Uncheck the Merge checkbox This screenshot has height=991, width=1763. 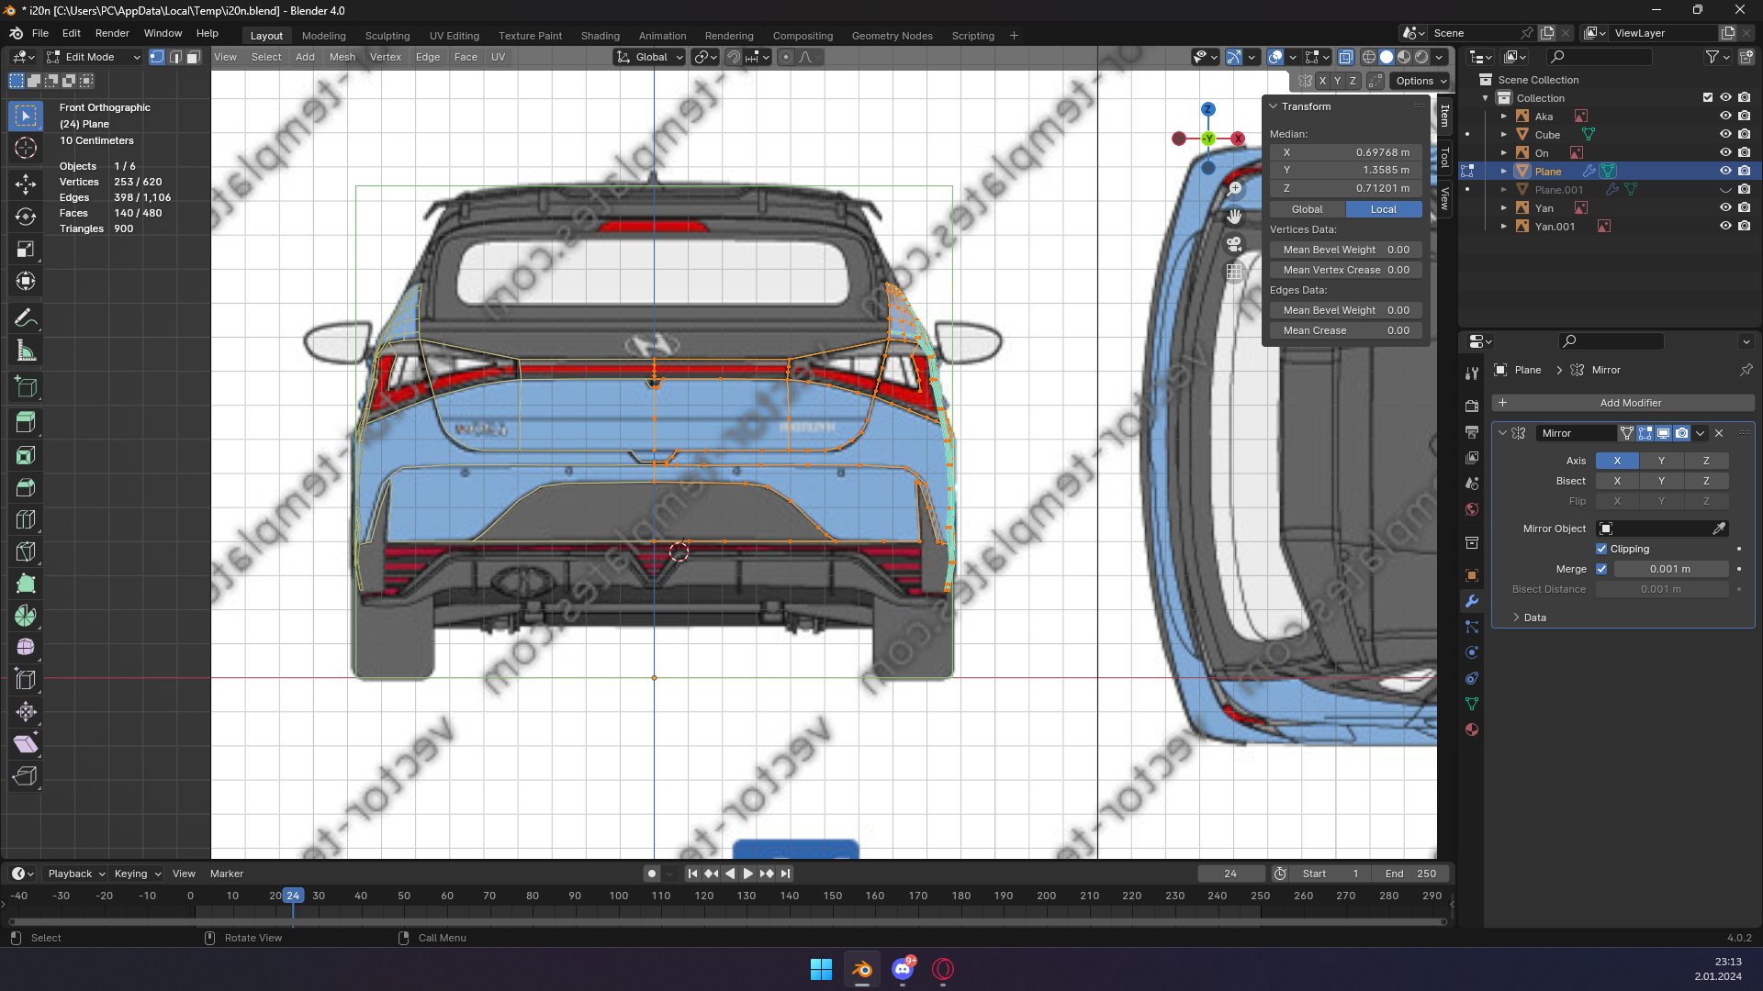(1601, 569)
